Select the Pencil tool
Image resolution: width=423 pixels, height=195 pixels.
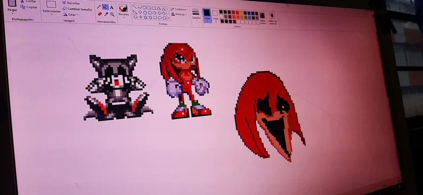pyautogui.click(x=99, y=7)
